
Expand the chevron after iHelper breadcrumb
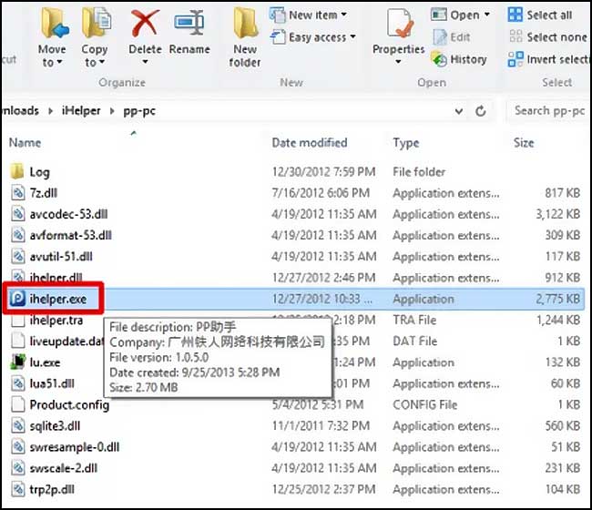click(x=112, y=111)
